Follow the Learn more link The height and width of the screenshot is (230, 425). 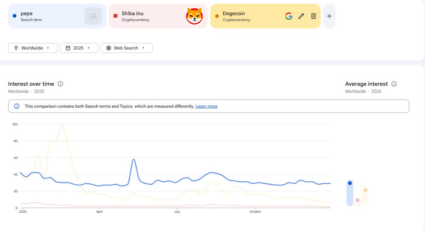206,106
